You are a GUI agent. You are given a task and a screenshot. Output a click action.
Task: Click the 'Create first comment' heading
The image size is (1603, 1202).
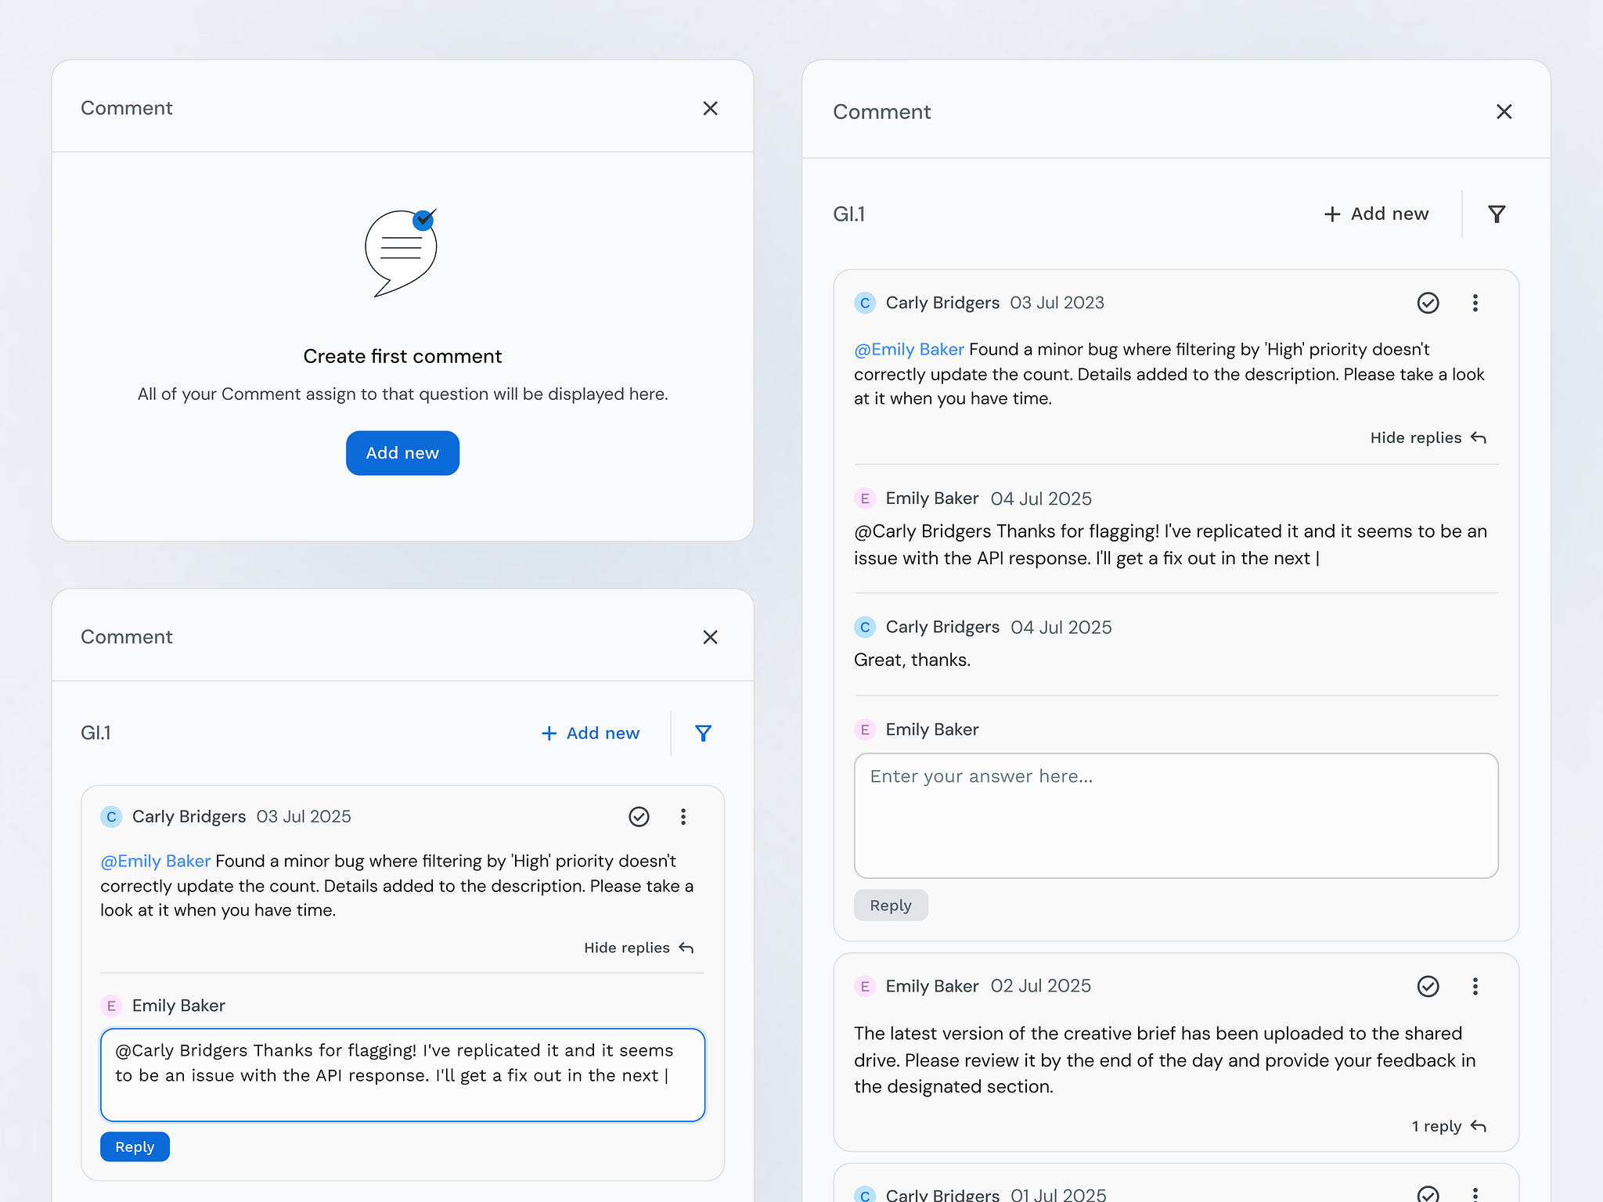tap(402, 356)
